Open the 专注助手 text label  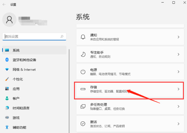click(97, 53)
